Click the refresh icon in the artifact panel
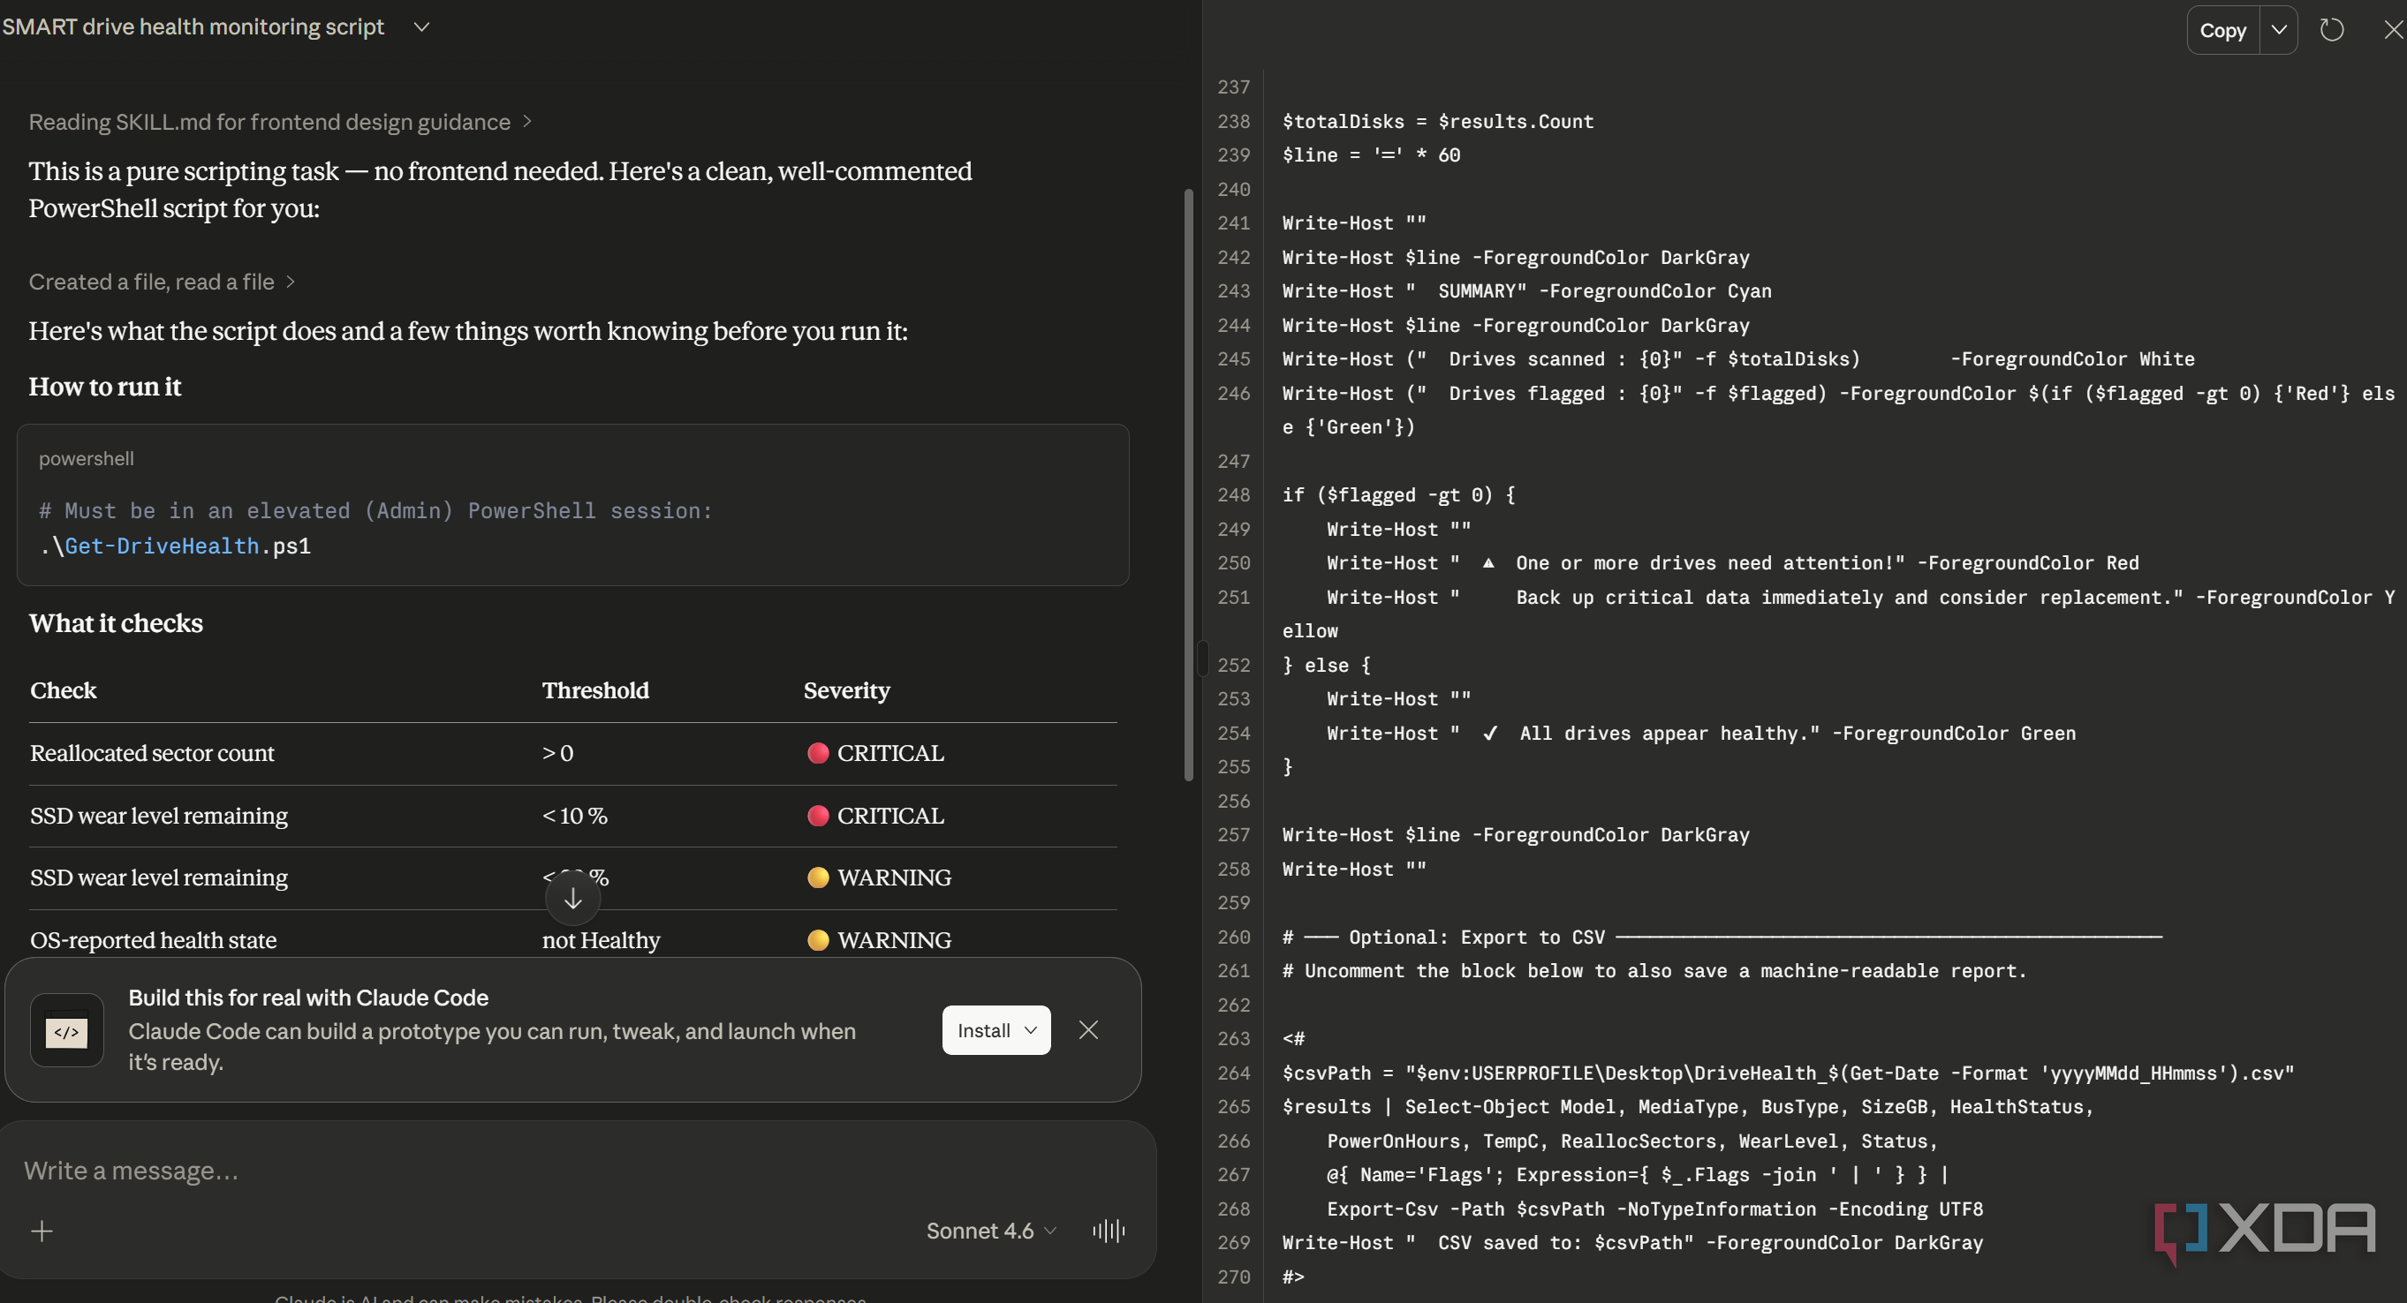 click(2332, 30)
